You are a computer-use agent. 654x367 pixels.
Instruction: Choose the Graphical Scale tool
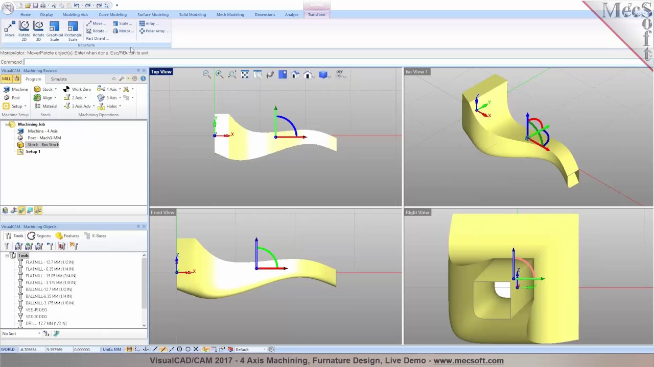(55, 31)
